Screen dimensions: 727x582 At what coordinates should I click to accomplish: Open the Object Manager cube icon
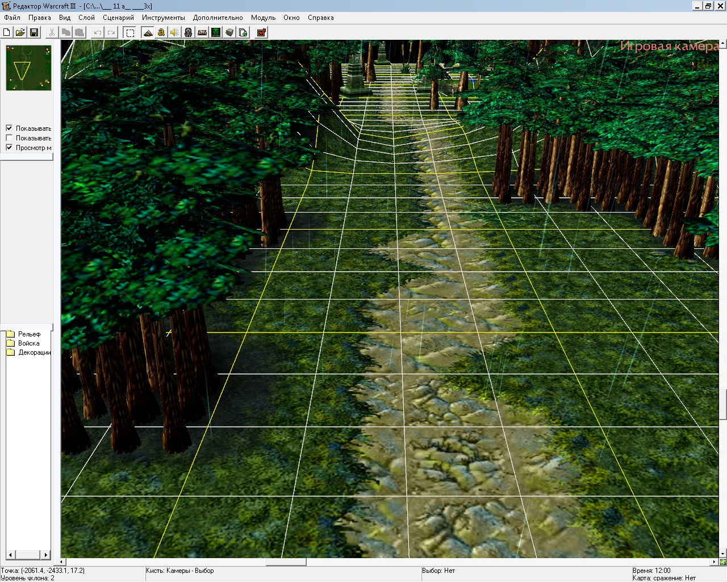click(x=229, y=32)
